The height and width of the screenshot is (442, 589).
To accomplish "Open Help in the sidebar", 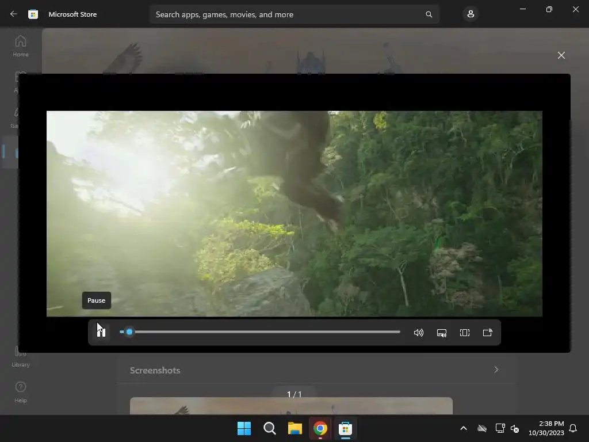I will [x=21, y=393].
